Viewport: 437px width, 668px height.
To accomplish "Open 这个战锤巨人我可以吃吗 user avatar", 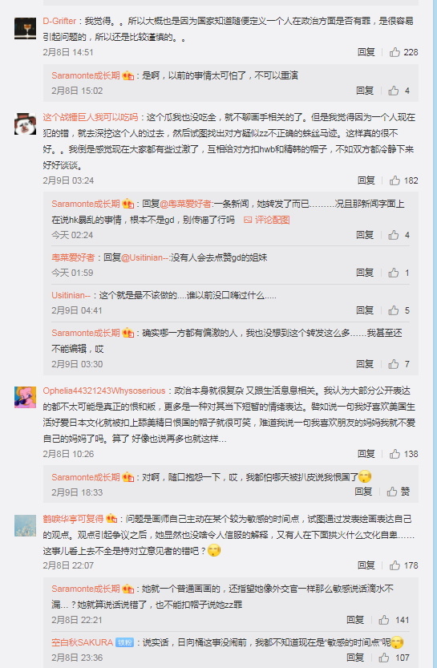I will [x=25, y=124].
